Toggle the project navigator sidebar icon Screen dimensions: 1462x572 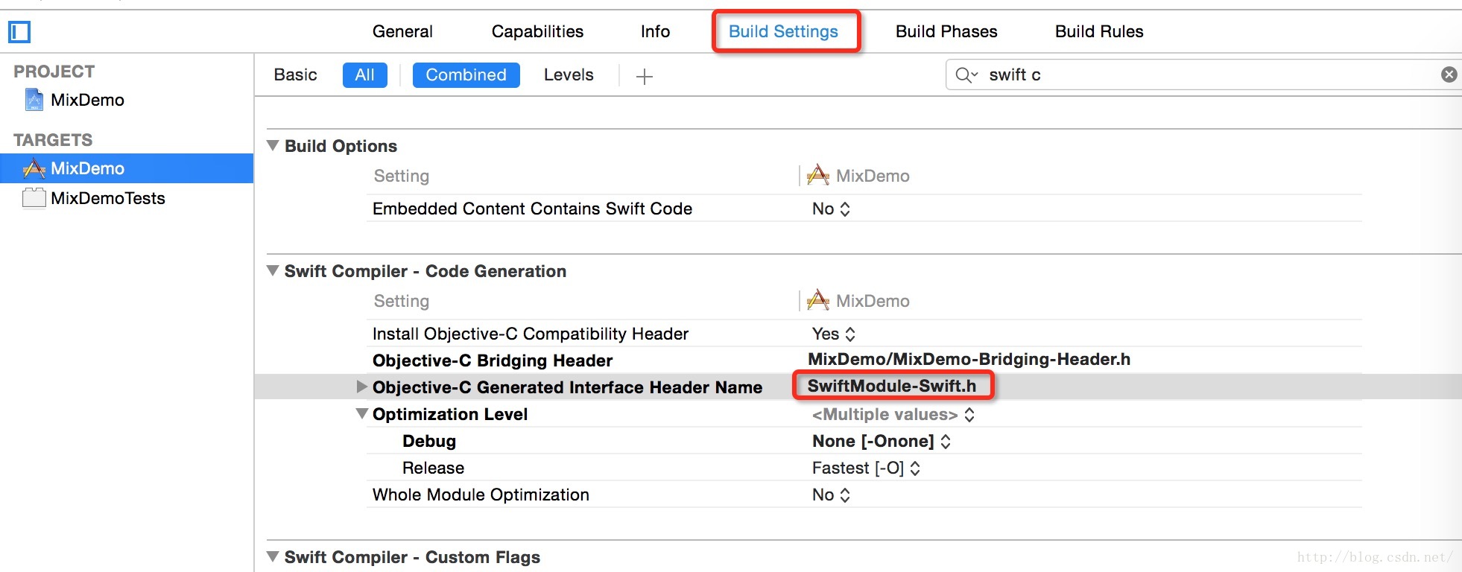point(19,32)
